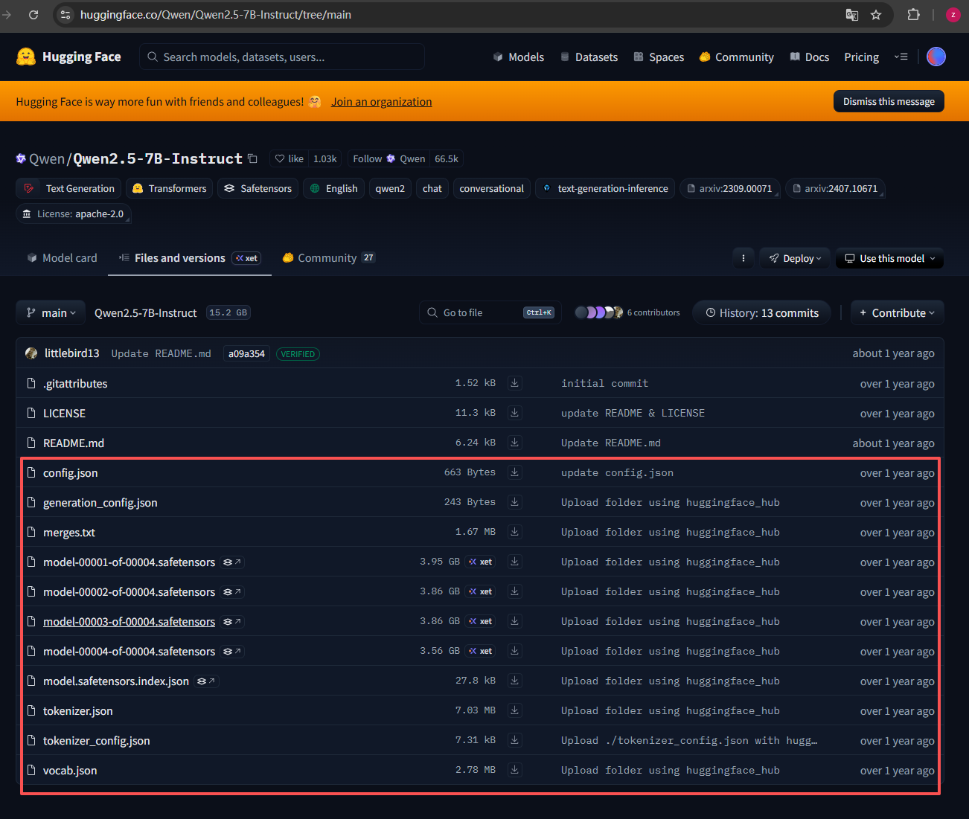Image resolution: width=969 pixels, height=819 pixels.
Task: Open safetensors viewer icon for model-00002-of-00004
Action: pyautogui.click(x=232, y=592)
